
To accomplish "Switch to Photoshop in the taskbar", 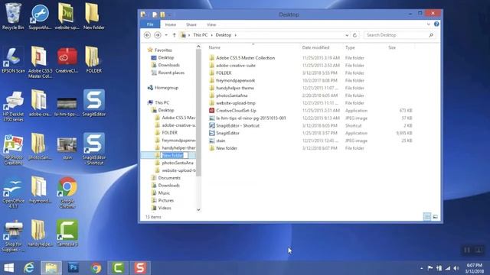I will coord(73,268).
